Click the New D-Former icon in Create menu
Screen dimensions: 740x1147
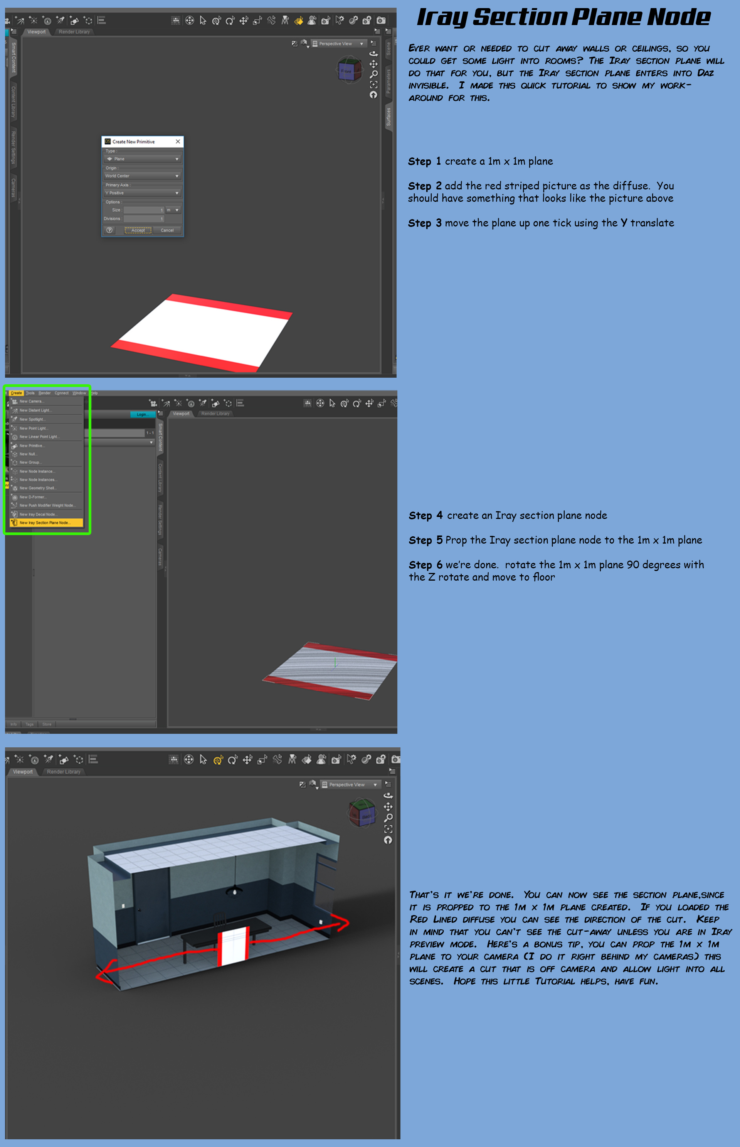tap(14, 497)
